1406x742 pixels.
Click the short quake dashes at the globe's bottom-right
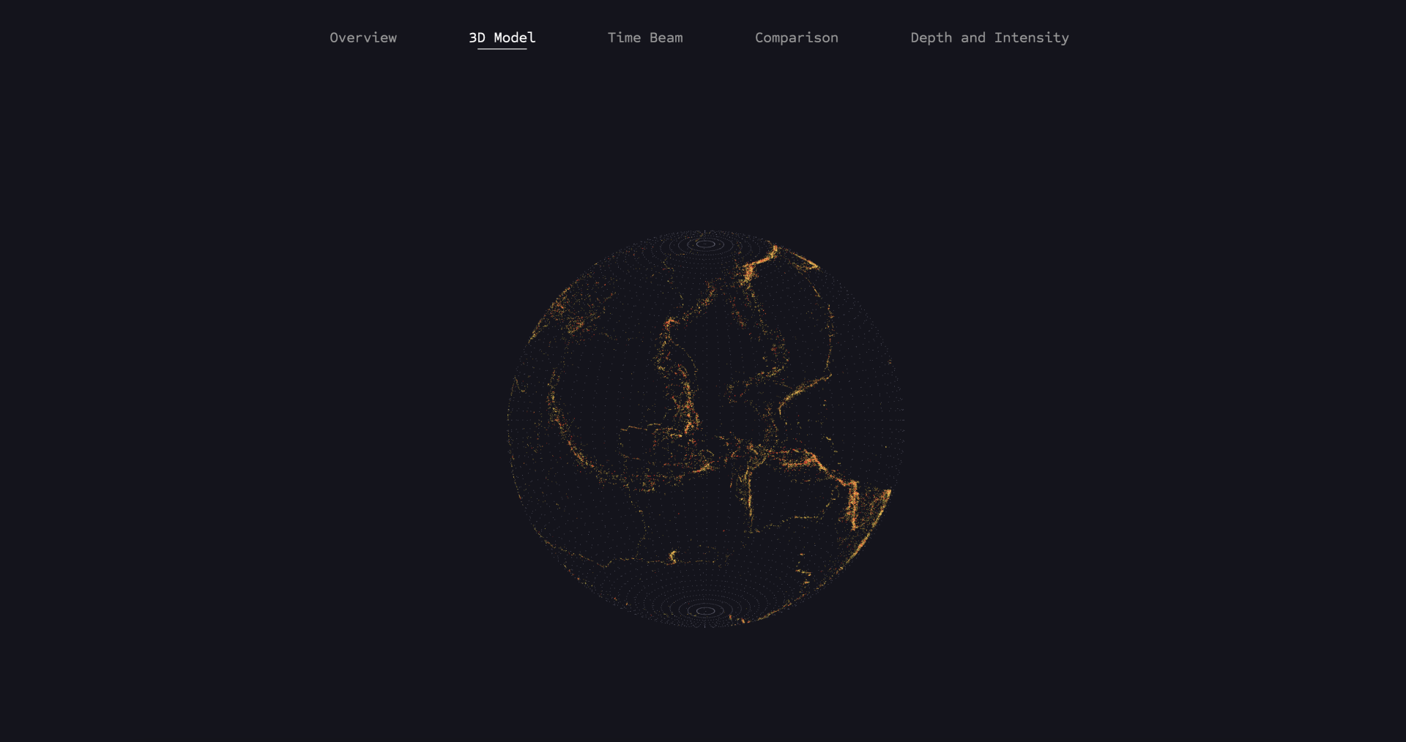point(804,574)
